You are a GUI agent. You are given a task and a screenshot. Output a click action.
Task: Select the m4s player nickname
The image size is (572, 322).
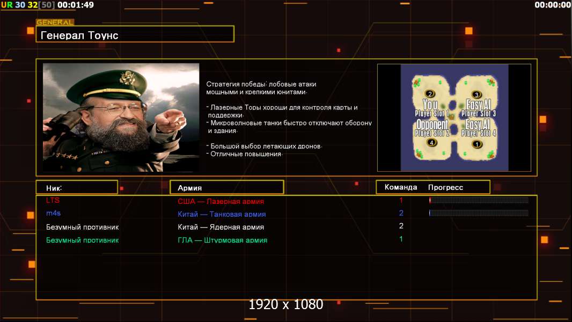(x=53, y=214)
